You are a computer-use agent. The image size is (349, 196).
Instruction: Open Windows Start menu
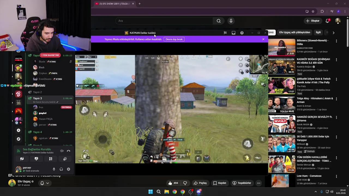[x=151, y=192]
